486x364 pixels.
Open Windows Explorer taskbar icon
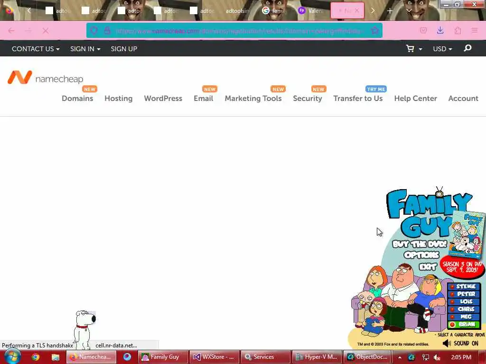55,357
